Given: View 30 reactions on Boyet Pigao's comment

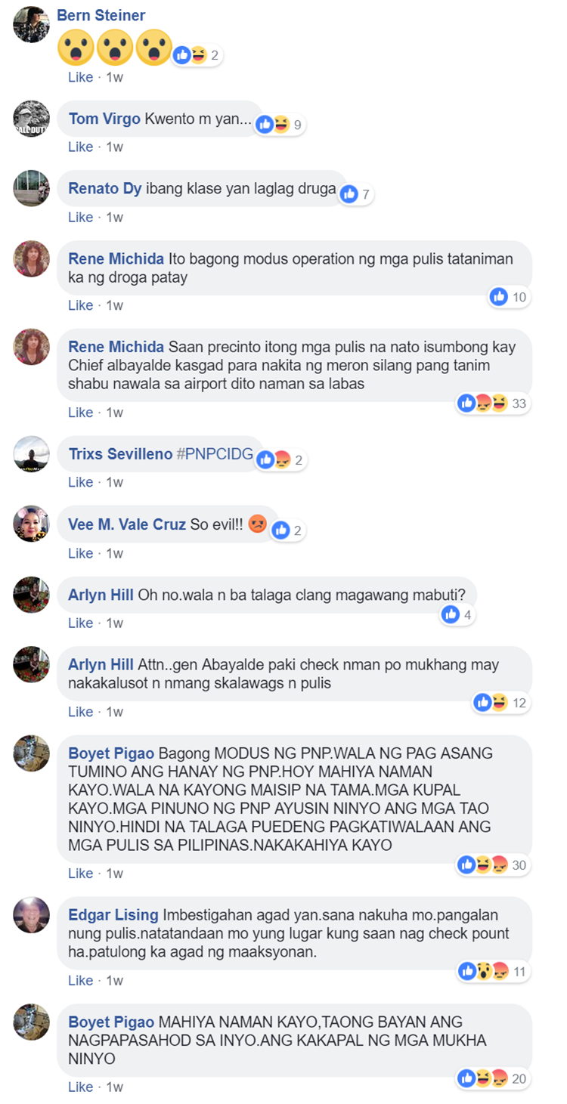Looking at the screenshot, I should point(492,864).
